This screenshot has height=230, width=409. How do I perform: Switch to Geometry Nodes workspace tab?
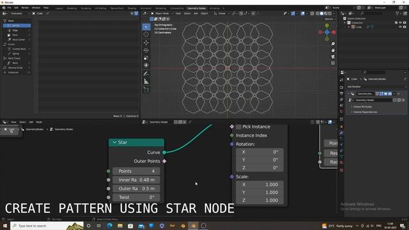coord(196,8)
